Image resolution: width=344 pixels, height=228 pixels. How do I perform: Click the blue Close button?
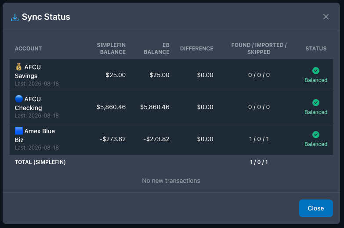point(316,208)
